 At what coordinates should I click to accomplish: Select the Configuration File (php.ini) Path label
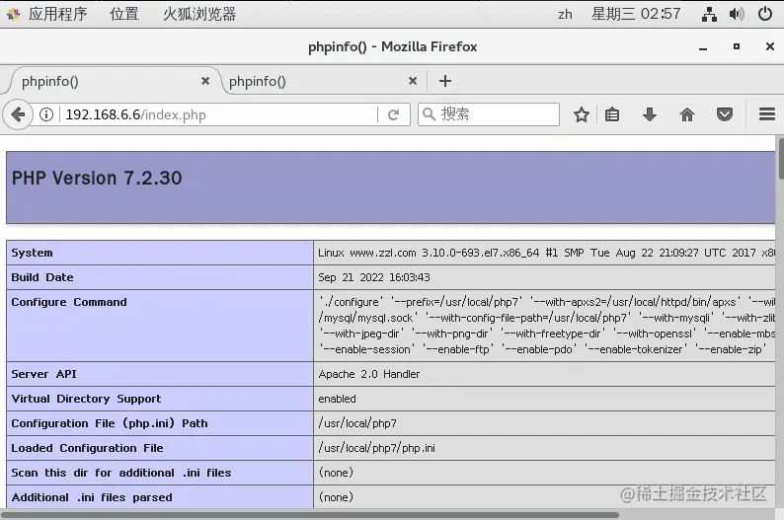point(110,423)
